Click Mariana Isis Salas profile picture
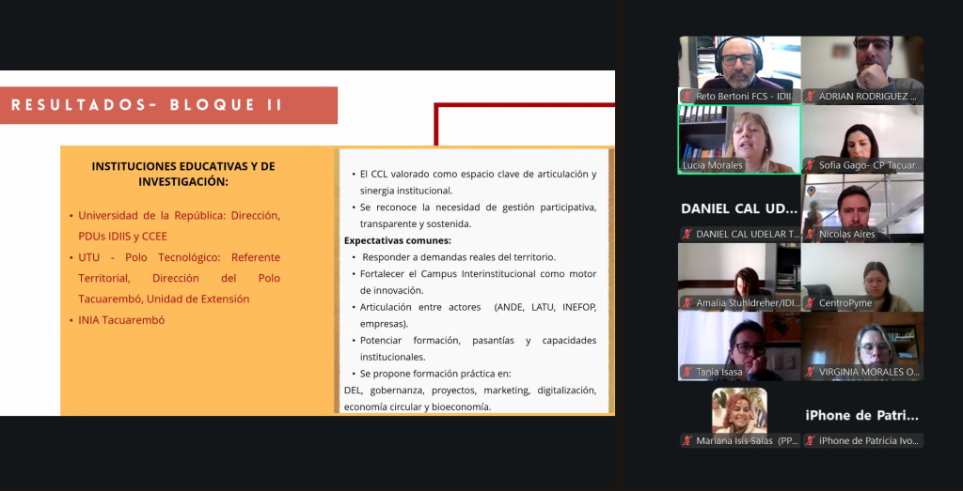Screen dimensions: 963x491 pyautogui.click(x=738, y=410)
